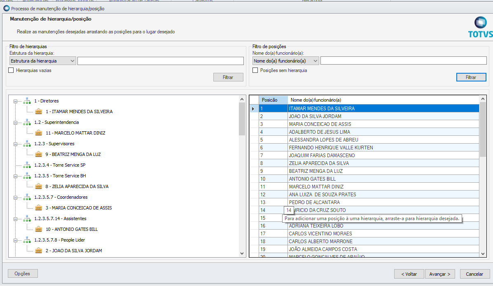Click the hierarchy structure filter text field

tap(160, 61)
